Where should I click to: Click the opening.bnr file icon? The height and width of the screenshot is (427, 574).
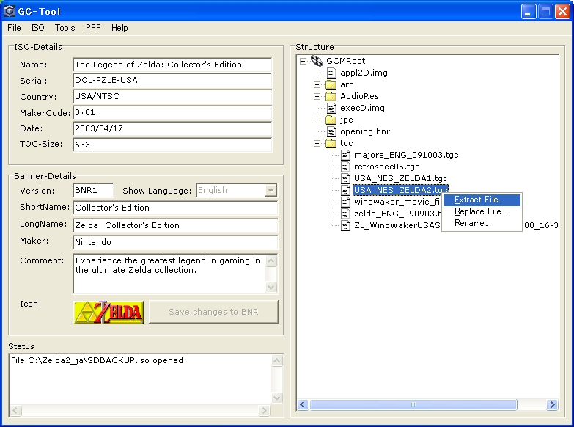[331, 131]
